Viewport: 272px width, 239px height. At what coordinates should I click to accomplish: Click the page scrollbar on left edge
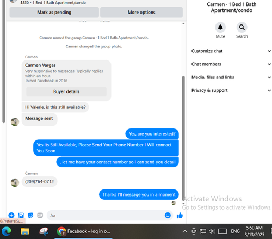click(3, 62)
